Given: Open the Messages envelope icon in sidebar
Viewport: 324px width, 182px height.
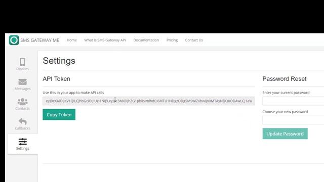Looking at the screenshot, I should click(22, 82).
